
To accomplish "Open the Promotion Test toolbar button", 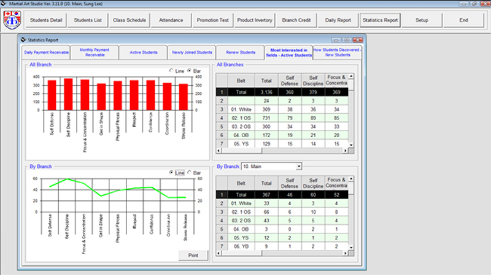I will pos(212,20).
